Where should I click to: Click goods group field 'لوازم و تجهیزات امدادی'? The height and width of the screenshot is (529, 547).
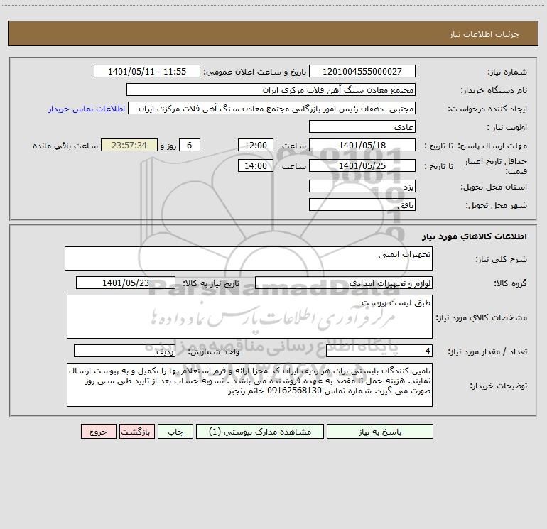344,283
